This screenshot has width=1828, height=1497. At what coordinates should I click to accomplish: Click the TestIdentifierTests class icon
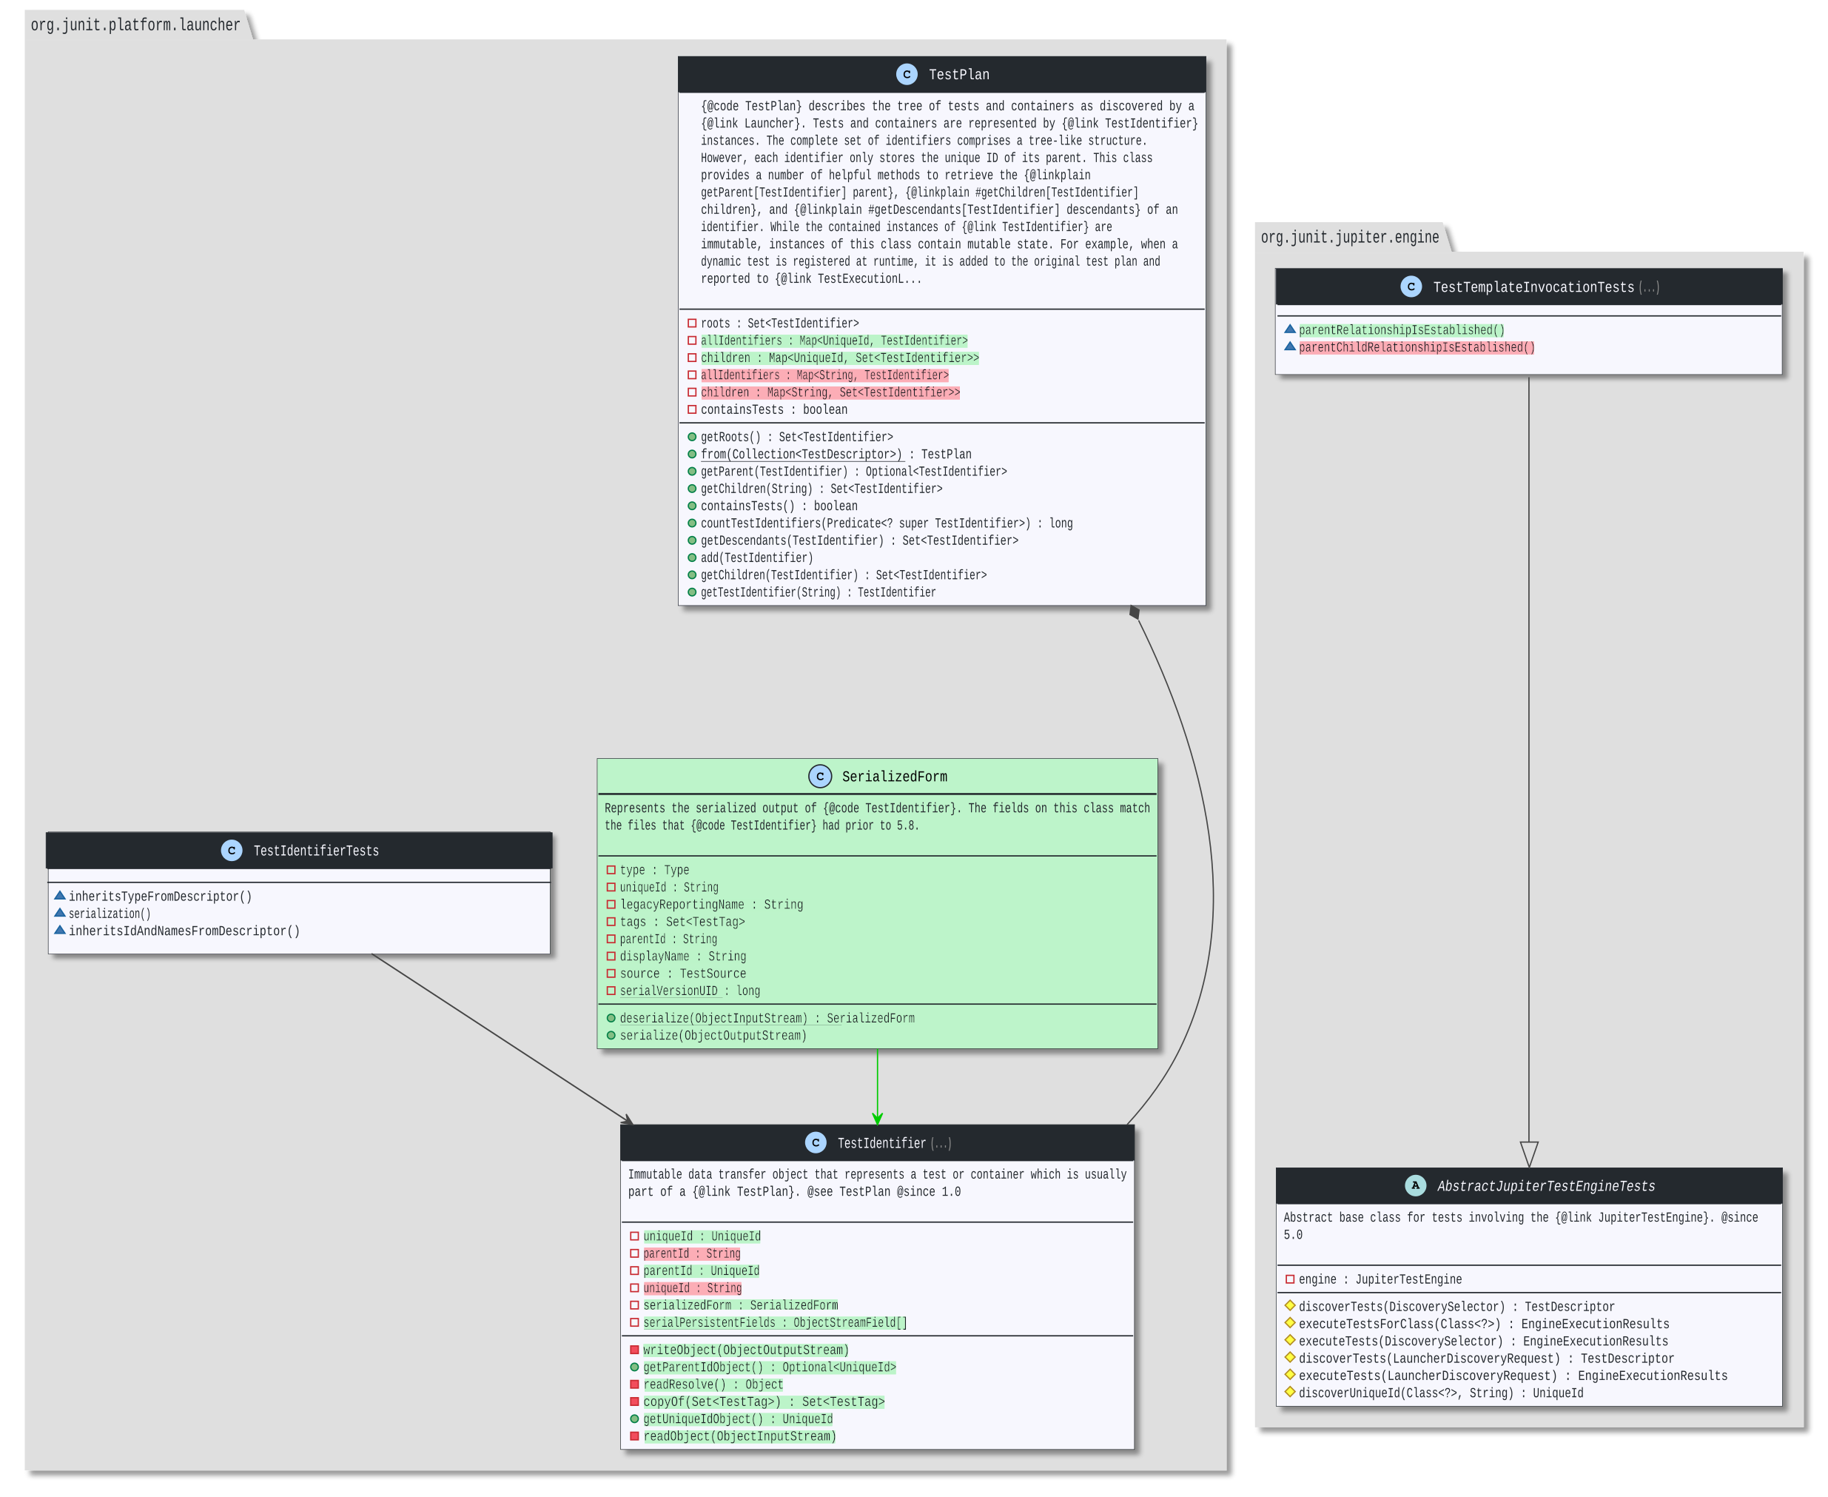pos(232,850)
